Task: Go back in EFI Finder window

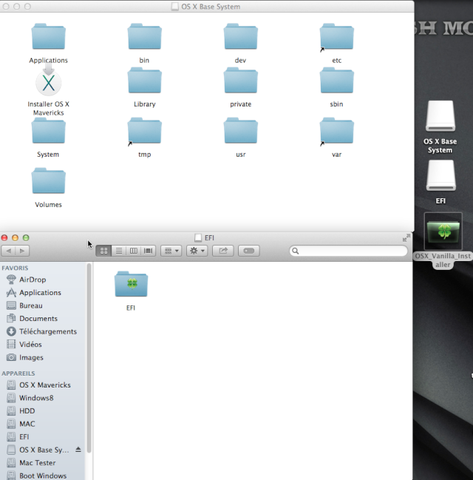Action: (x=8, y=251)
